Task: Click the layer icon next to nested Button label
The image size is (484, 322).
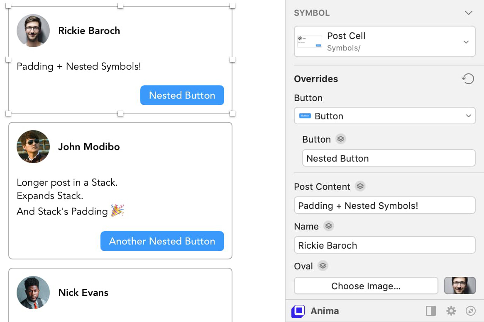Action: 341,139
